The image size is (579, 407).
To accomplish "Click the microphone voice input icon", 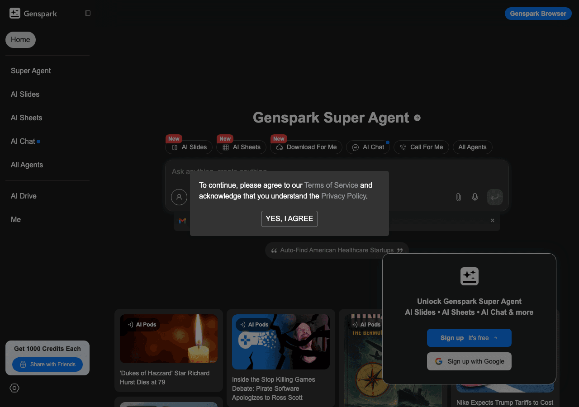I will 475,197.
